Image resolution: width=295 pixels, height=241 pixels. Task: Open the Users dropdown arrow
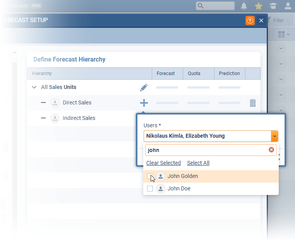click(x=274, y=136)
